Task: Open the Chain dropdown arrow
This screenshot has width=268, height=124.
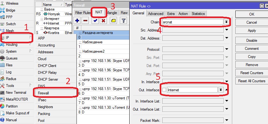Action: (x=226, y=22)
